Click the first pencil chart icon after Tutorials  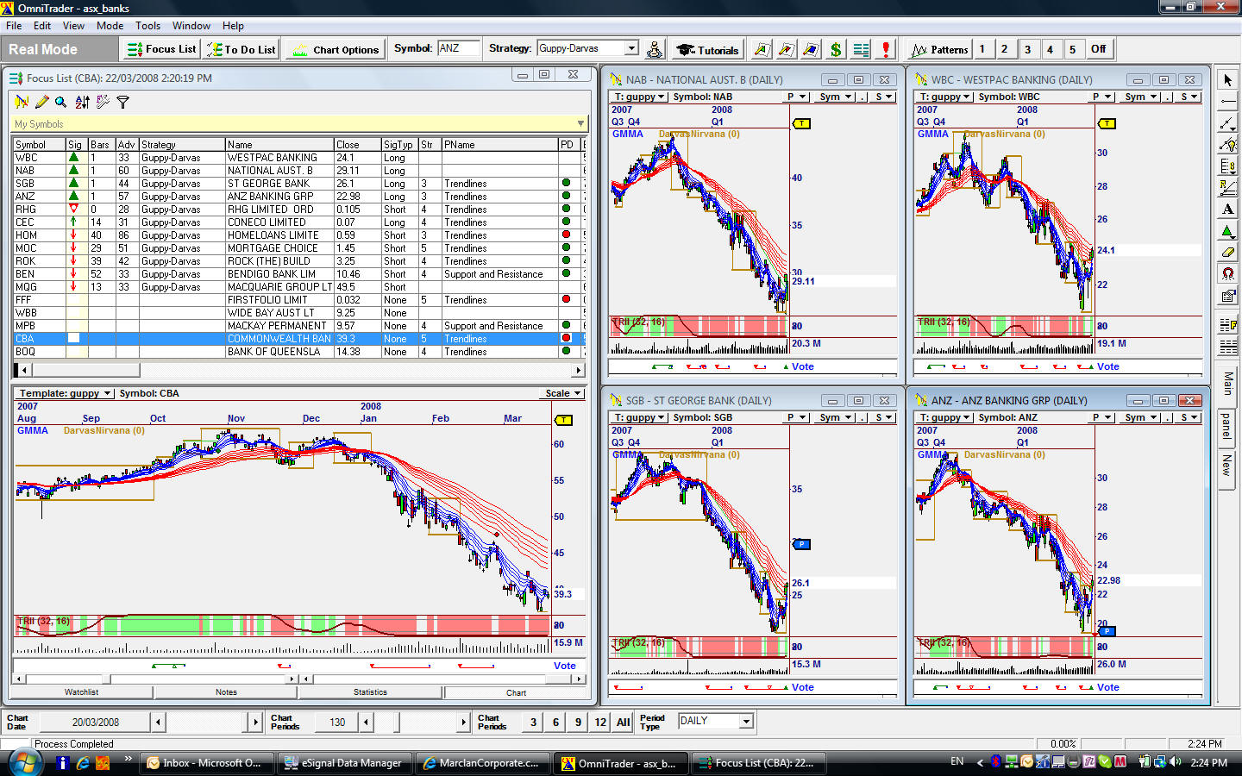click(761, 49)
